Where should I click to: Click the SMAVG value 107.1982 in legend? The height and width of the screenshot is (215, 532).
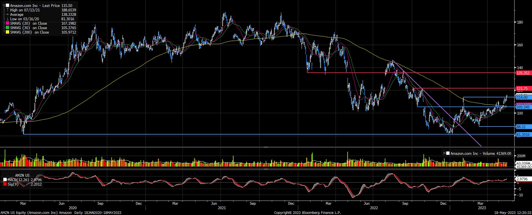coord(69,23)
